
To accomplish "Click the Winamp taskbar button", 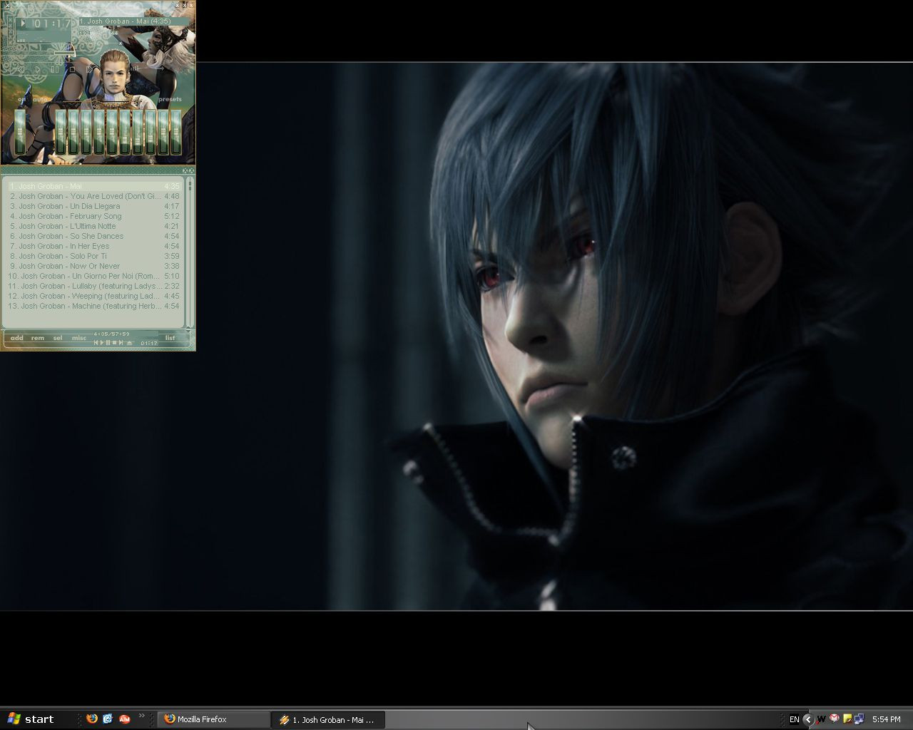I will point(328,720).
